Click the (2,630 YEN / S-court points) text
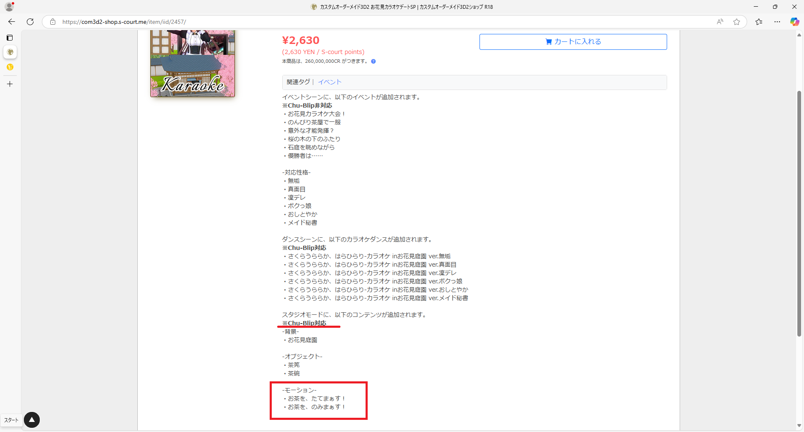Screen dimensions: 804x432 tap(323, 52)
